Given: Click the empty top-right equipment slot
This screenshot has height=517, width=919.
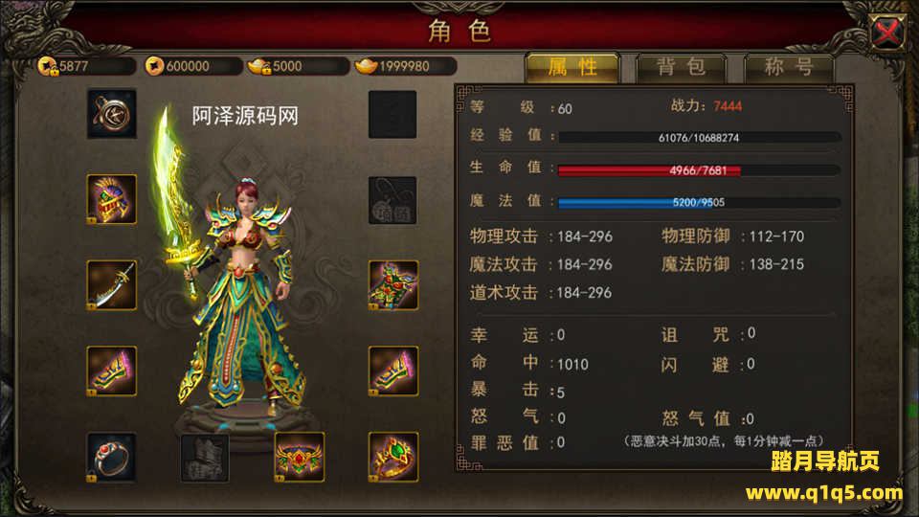Looking at the screenshot, I should [392, 114].
